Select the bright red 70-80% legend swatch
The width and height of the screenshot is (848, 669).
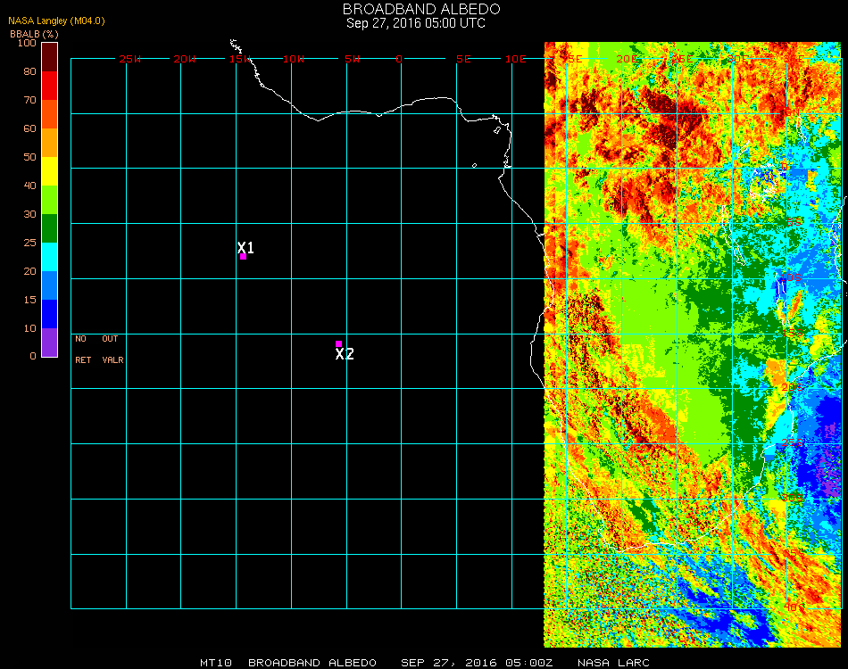point(49,85)
